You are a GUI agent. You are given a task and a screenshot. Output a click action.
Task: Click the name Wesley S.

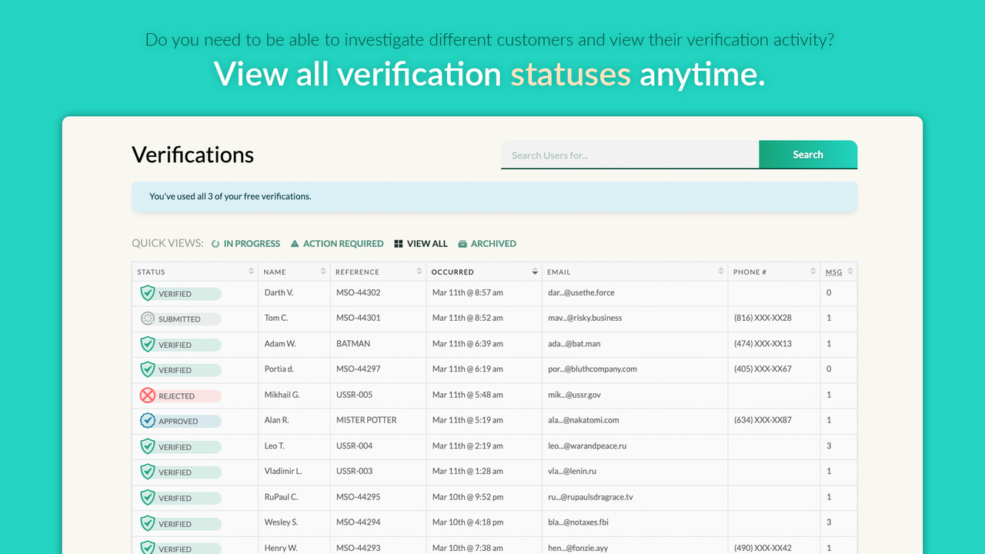(281, 522)
